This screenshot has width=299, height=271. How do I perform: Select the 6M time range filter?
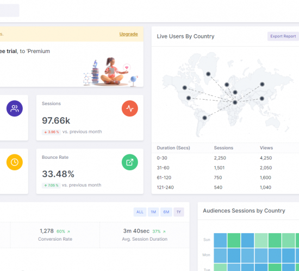166,212
